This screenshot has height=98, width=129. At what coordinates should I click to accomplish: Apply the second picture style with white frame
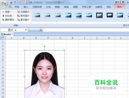(x=47, y=15)
